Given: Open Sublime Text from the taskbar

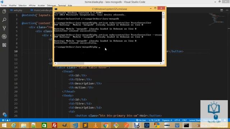Looking at the screenshot, I should 85,125.
